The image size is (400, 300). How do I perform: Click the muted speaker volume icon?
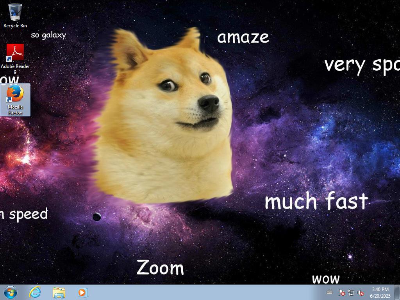[361, 293]
